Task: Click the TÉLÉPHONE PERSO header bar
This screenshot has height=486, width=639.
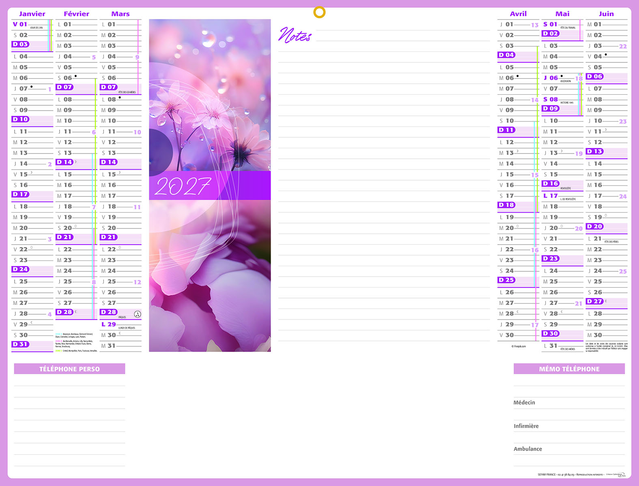Action: click(x=69, y=369)
